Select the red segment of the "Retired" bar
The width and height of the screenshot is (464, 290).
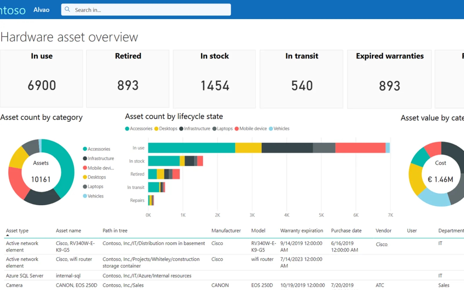[x=176, y=174]
